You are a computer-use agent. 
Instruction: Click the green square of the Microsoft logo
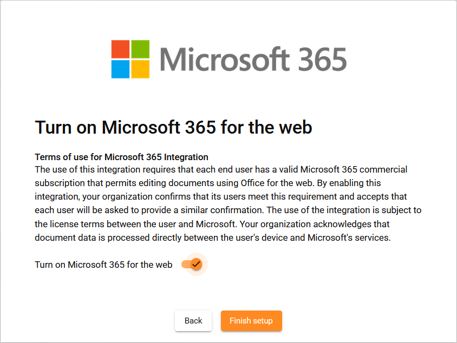point(140,49)
